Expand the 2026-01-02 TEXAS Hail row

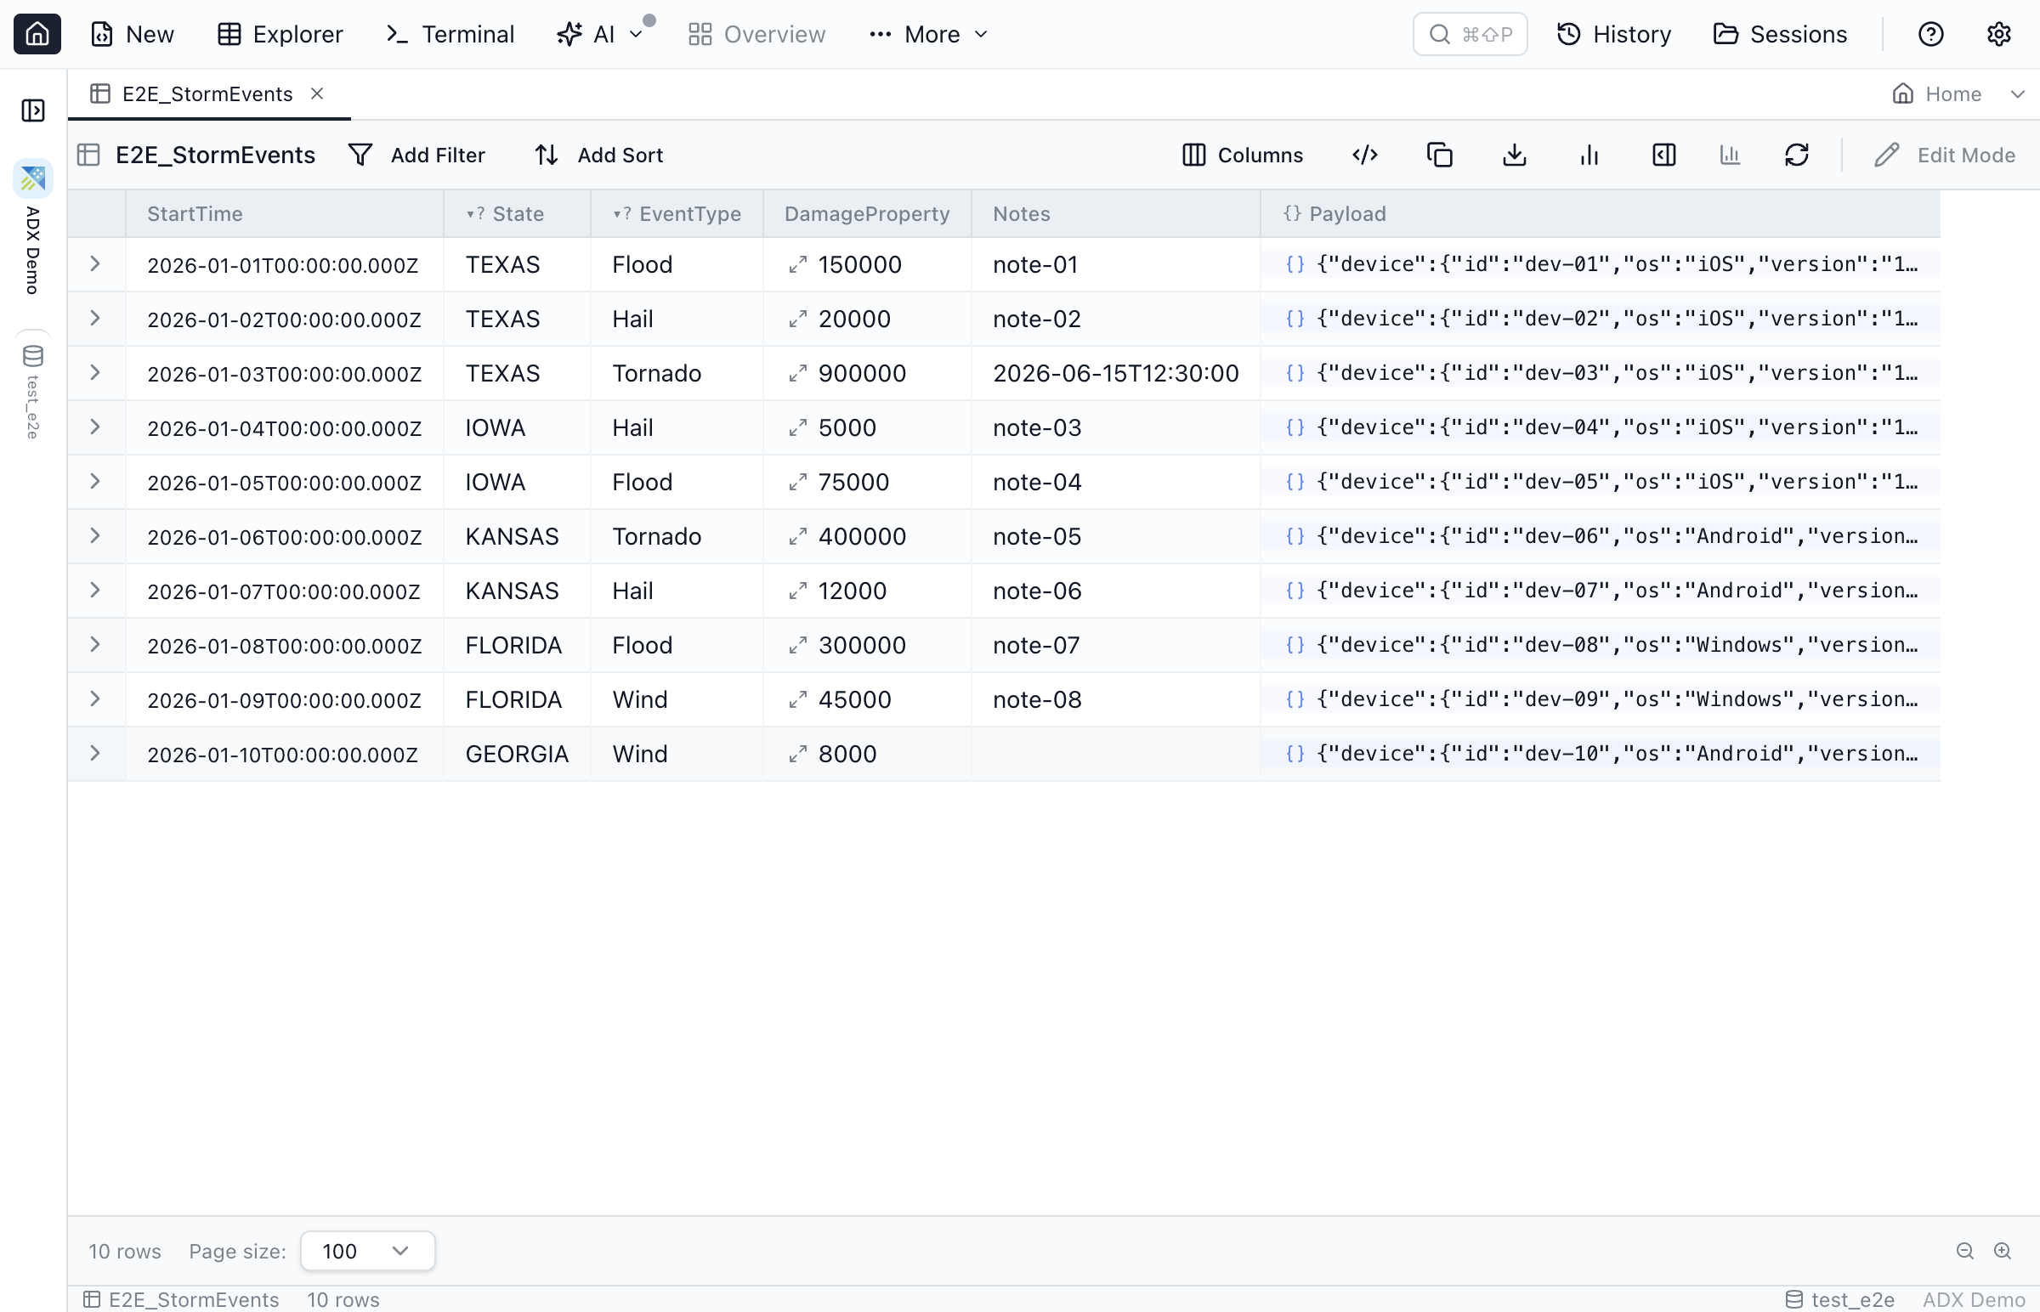coord(95,319)
